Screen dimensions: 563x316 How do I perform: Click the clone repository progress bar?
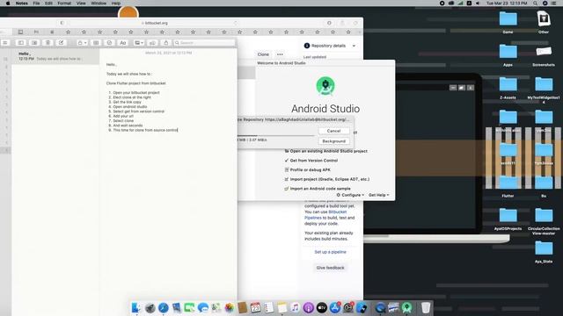click(x=275, y=135)
